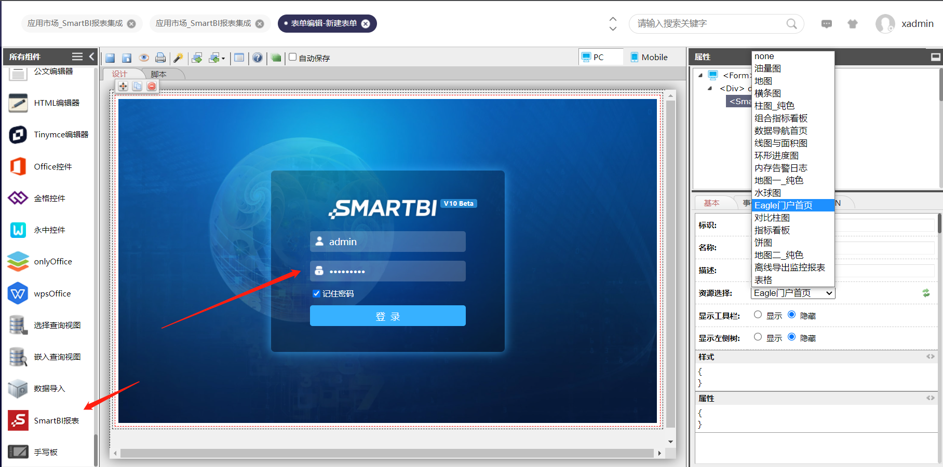943x467 pixels.
Task: Click the skin theme shirt icon
Action: coord(853,24)
